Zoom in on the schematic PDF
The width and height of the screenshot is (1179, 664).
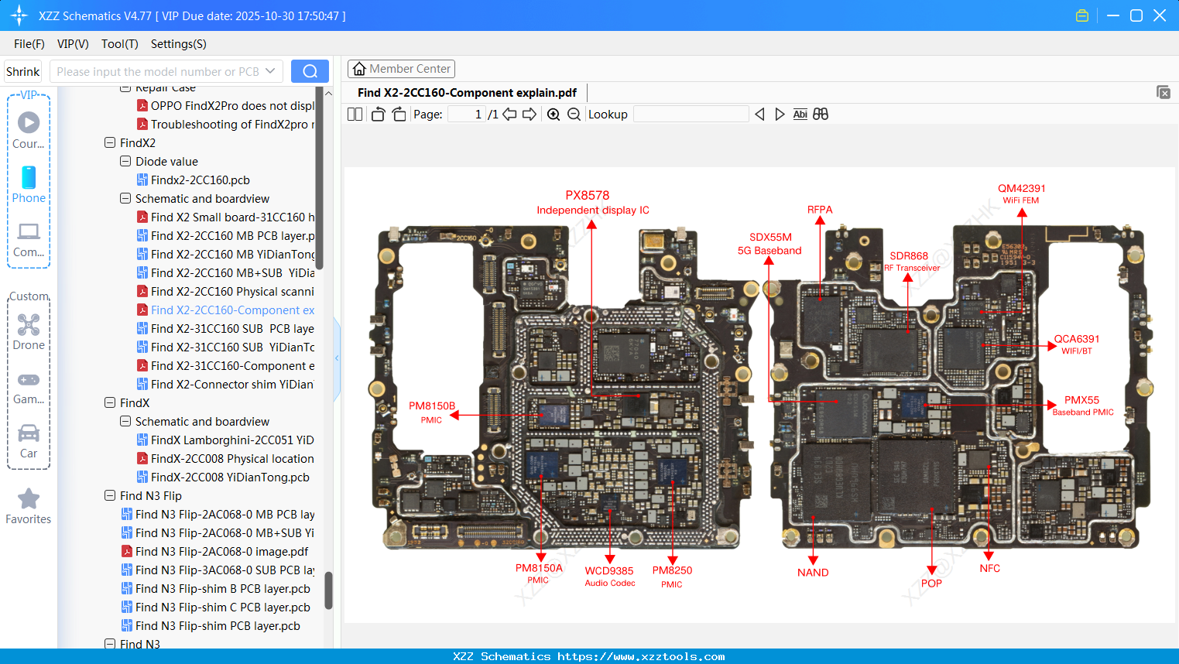coord(554,114)
